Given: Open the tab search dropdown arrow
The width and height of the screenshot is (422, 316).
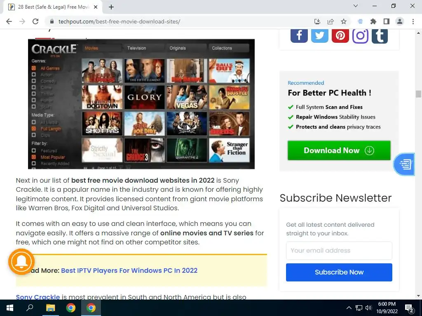Looking at the screenshot, I should tap(356, 6).
